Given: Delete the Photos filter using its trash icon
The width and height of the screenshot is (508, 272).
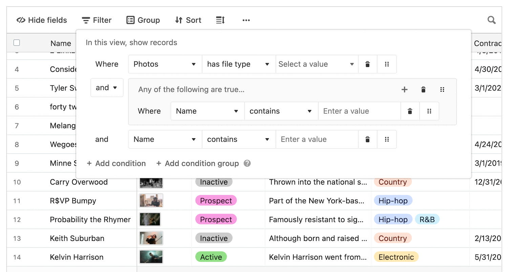Looking at the screenshot, I should pyautogui.click(x=367, y=64).
